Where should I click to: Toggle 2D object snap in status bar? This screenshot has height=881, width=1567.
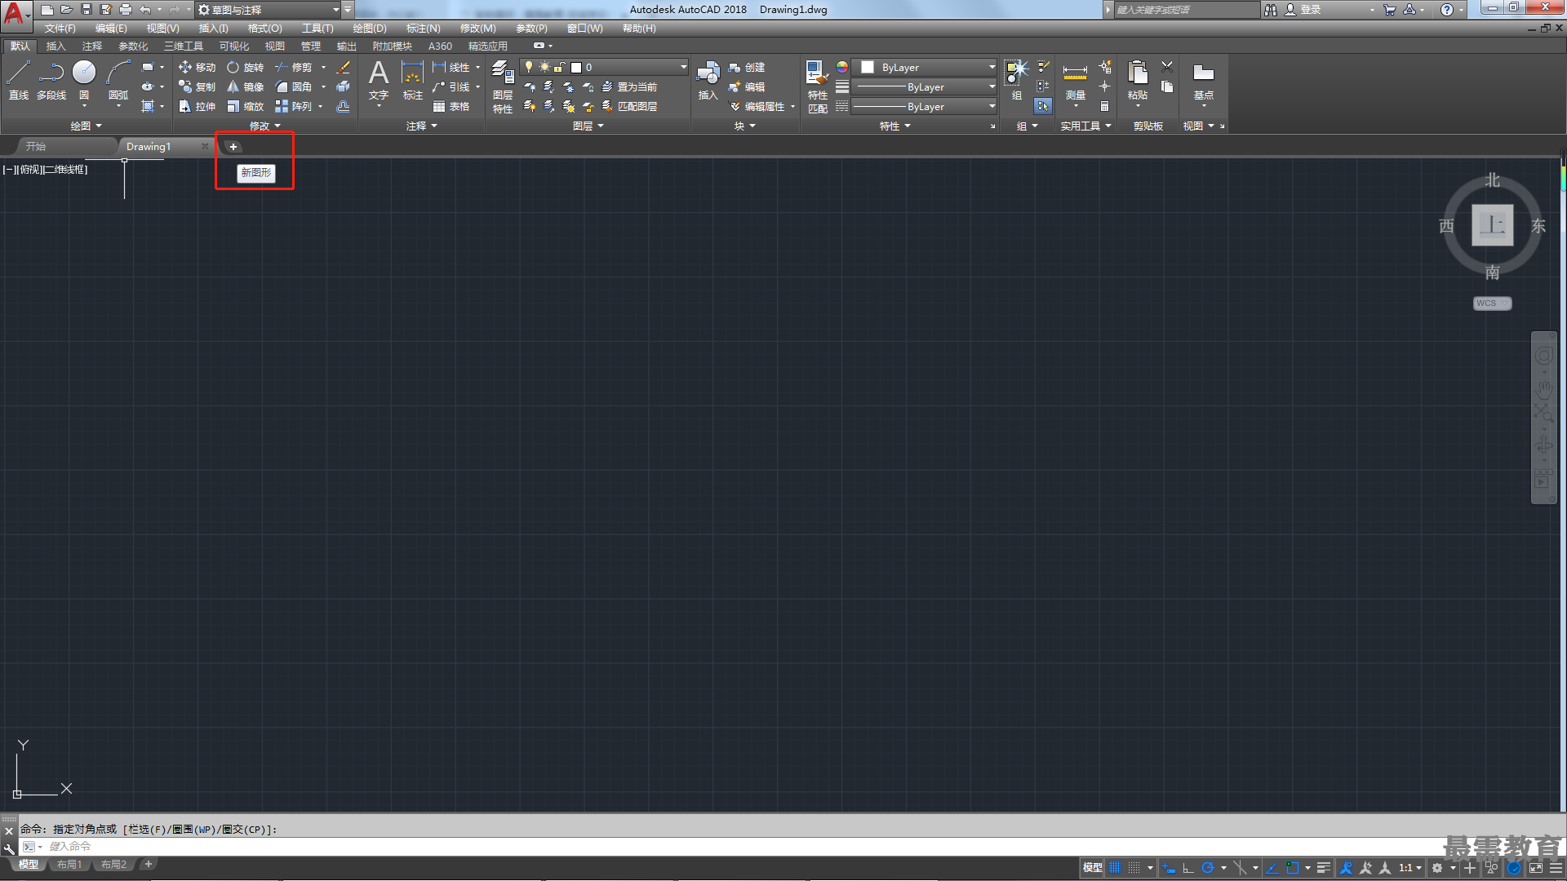1293,868
